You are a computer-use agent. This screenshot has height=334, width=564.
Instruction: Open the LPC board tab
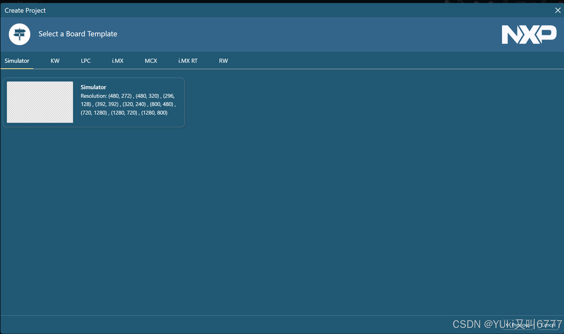click(x=86, y=61)
